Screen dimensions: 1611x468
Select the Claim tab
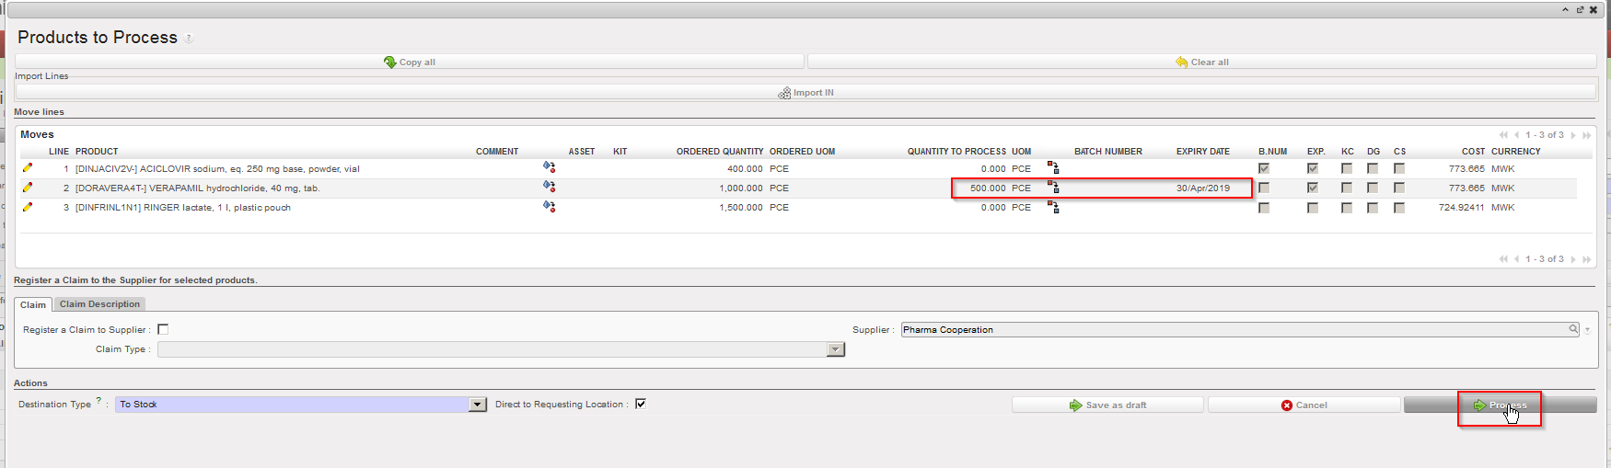click(x=33, y=304)
